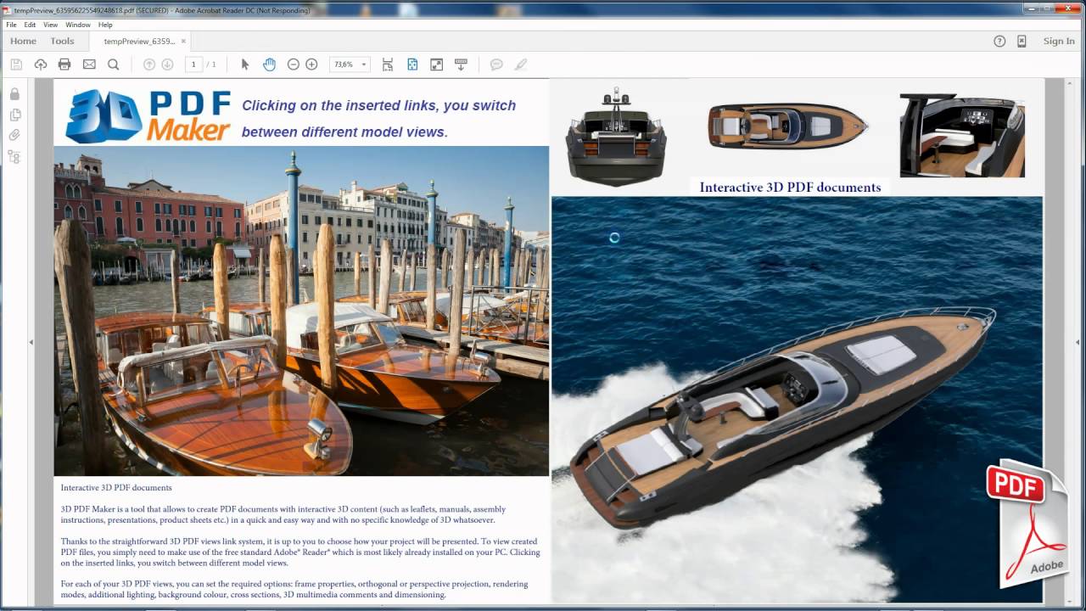Image resolution: width=1086 pixels, height=611 pixels.
Task: Click the Sign In link
Action: [1059, 41]
